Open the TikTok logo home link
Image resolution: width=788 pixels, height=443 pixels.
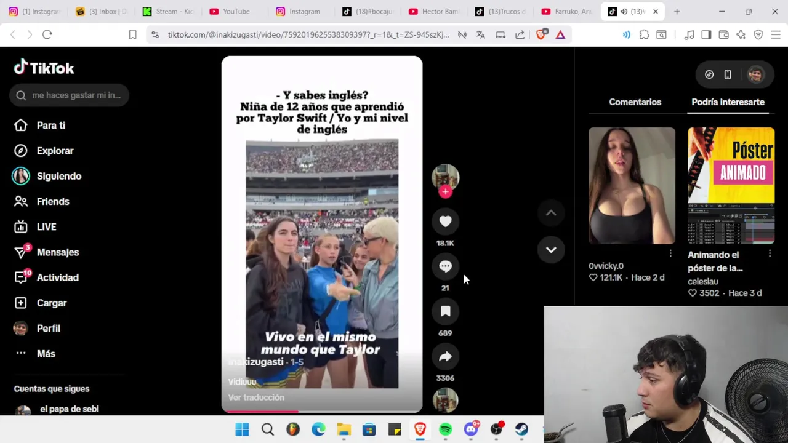pos(44,67)
